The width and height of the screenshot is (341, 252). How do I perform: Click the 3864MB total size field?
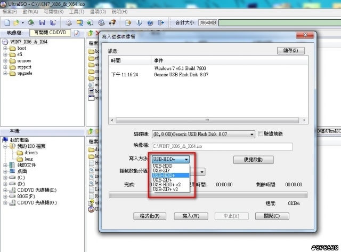point(208,22)
